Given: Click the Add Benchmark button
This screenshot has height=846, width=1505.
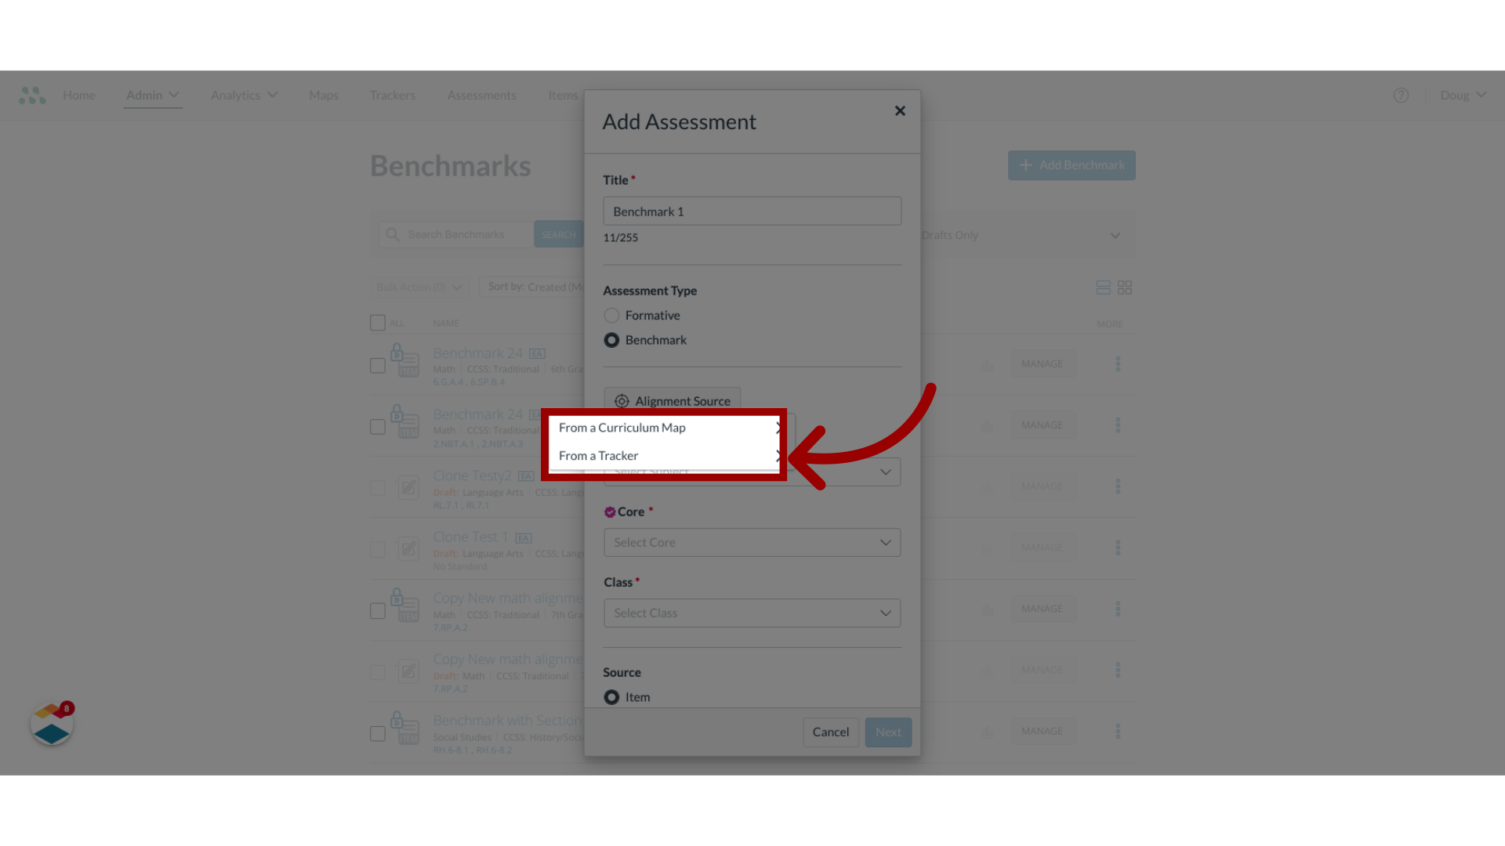Looking at the screenshot, I should point(1071,164).
